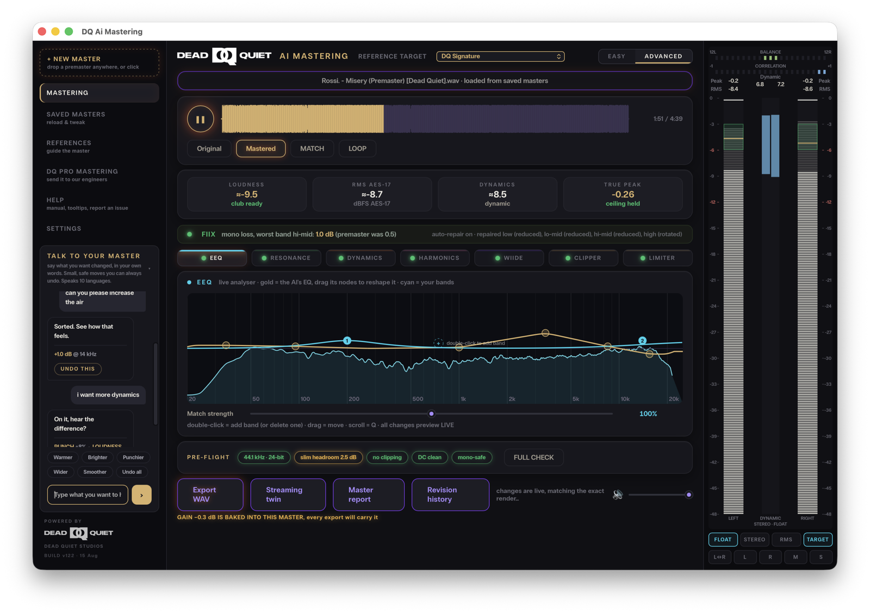Apply the Smoother quick suggestion
The height and width of the screenshot is (613, 870).
pyautogui.click(x=95, y=472)
